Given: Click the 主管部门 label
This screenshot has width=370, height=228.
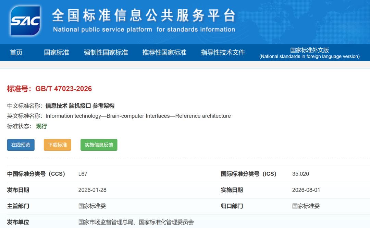Looking at the screenshot, I should (18, 206).
